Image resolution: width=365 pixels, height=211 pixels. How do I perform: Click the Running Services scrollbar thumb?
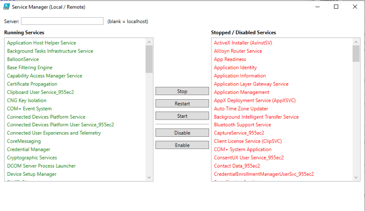(149, 59)
